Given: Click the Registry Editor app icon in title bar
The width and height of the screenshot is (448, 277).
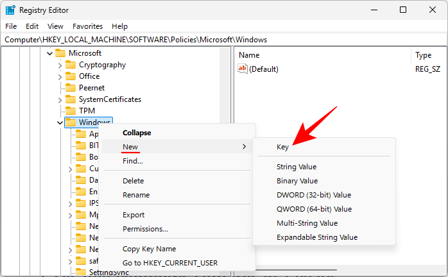Looking at the screenshot, I should [x=10, y=10].
